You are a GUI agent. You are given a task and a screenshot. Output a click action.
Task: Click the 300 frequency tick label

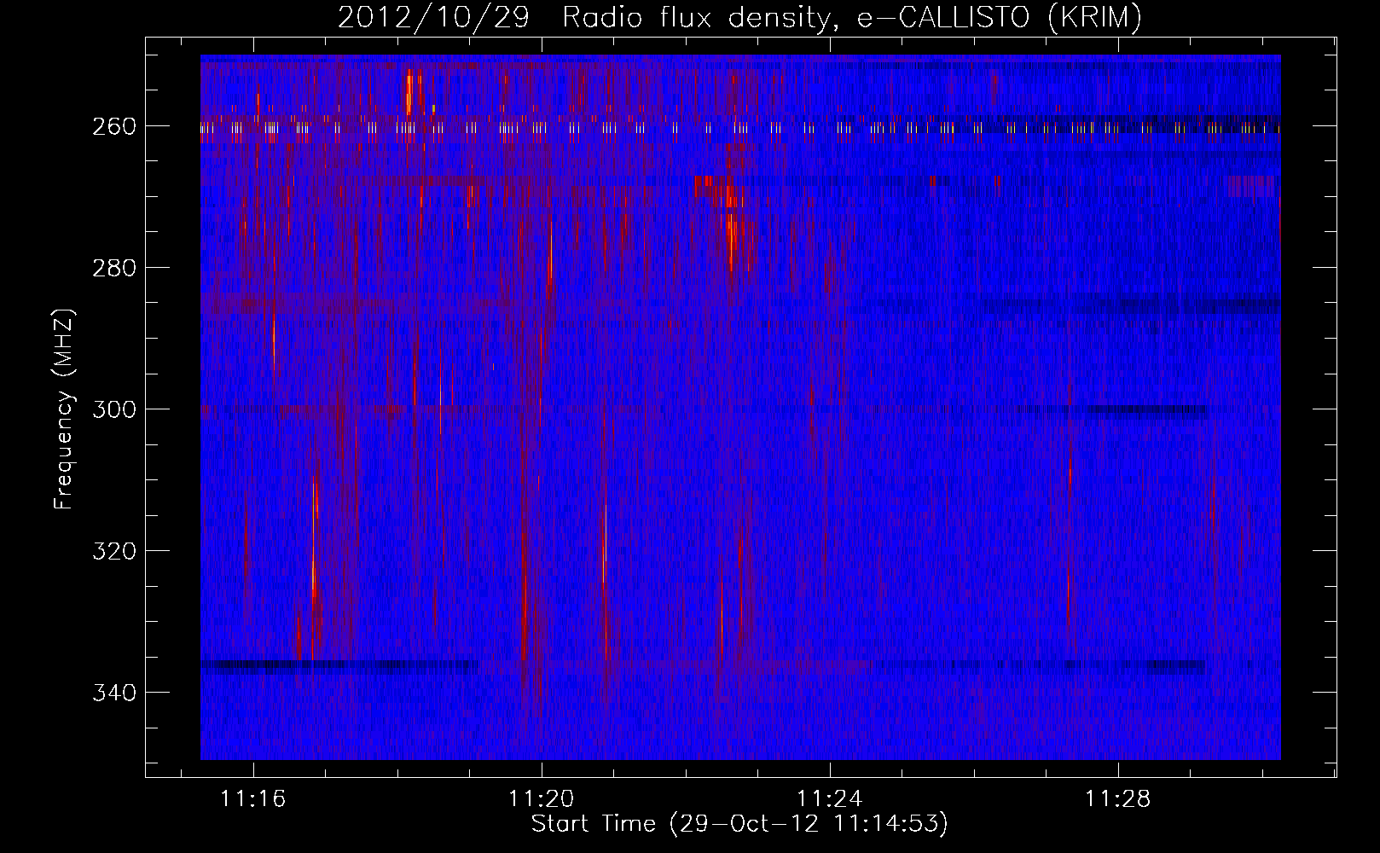point(113,409)
